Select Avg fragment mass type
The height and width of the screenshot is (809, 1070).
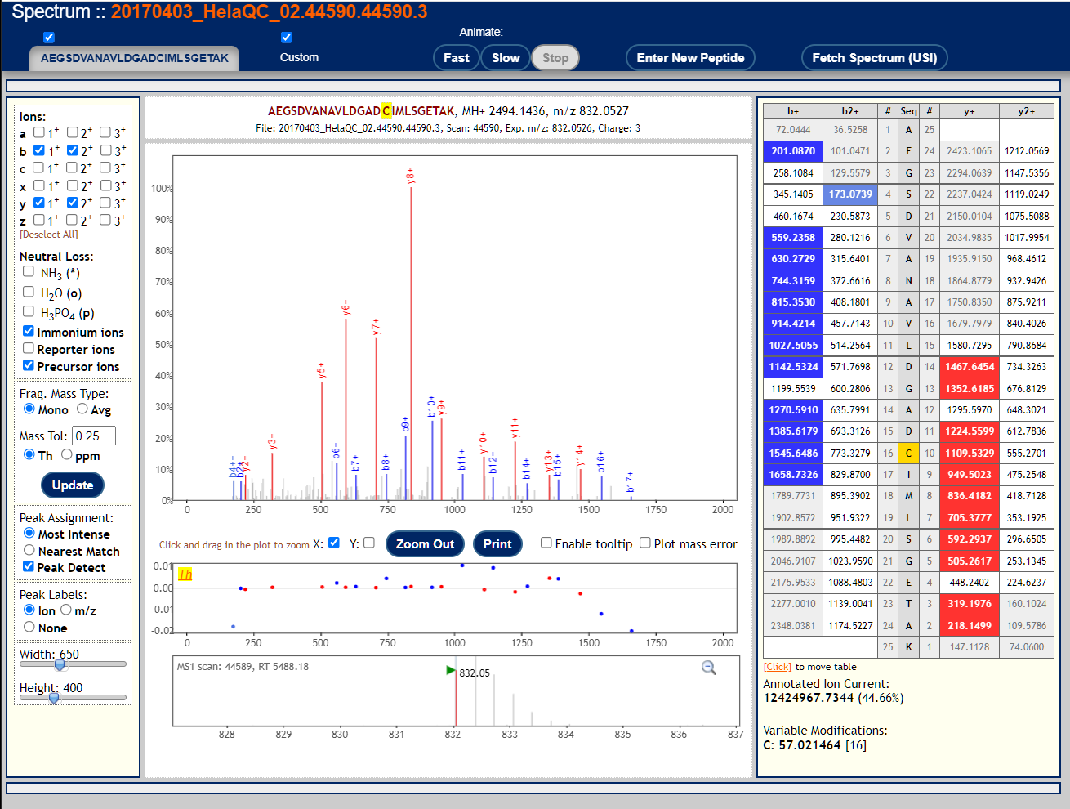point(82,409)
